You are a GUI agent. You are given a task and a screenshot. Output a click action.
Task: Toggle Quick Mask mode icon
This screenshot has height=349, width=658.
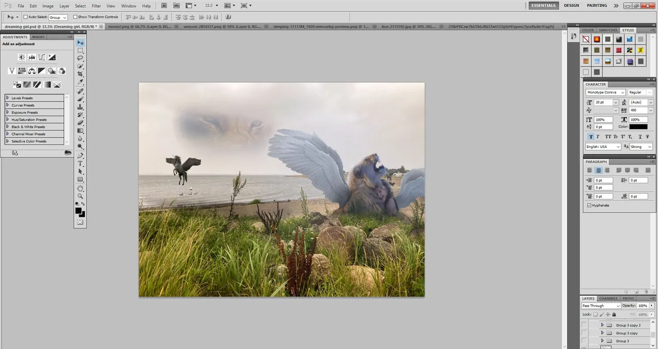tap(80, 222)
